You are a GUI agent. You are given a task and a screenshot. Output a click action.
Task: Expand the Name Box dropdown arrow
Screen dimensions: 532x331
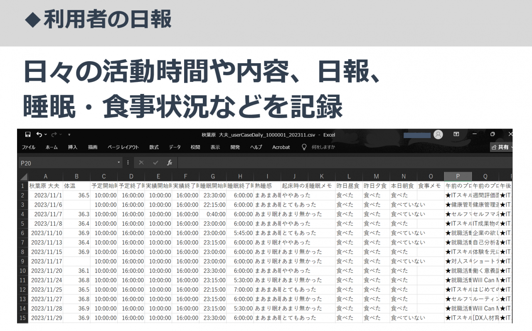[x=119, y=163]
